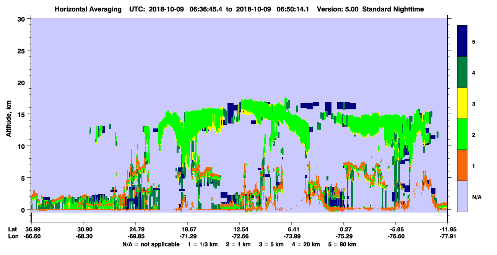This screenshot has width=497, height=255.
Task: Click longitude value -72.66
Action: (x=239, y=236)
